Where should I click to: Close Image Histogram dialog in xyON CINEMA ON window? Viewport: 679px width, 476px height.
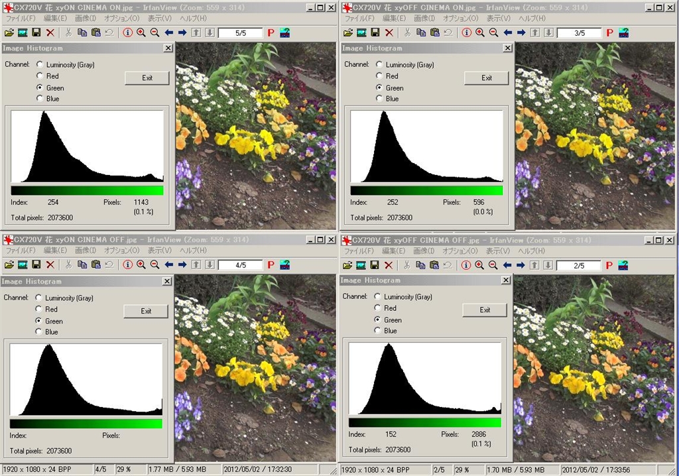click(168, 48)
